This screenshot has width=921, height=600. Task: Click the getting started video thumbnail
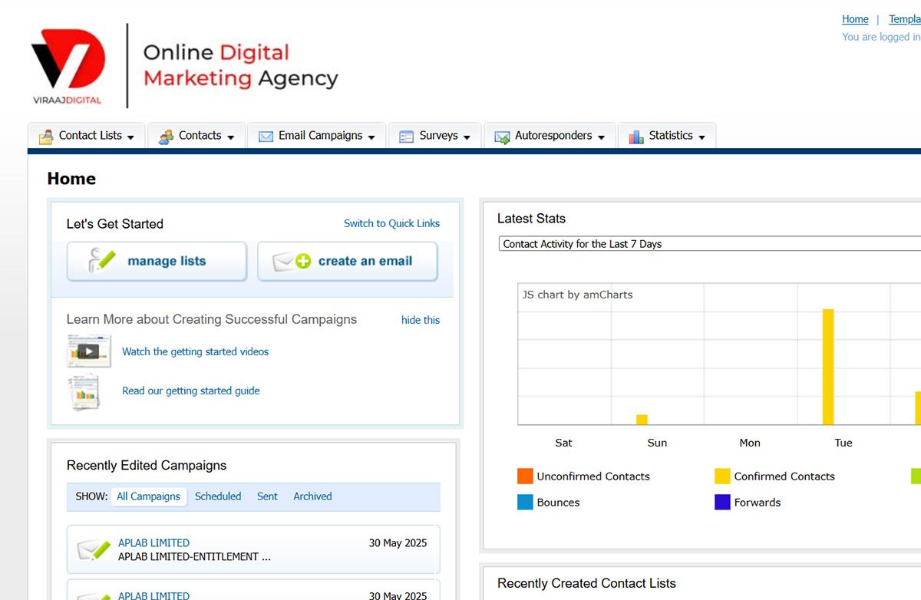coord(88,351)
